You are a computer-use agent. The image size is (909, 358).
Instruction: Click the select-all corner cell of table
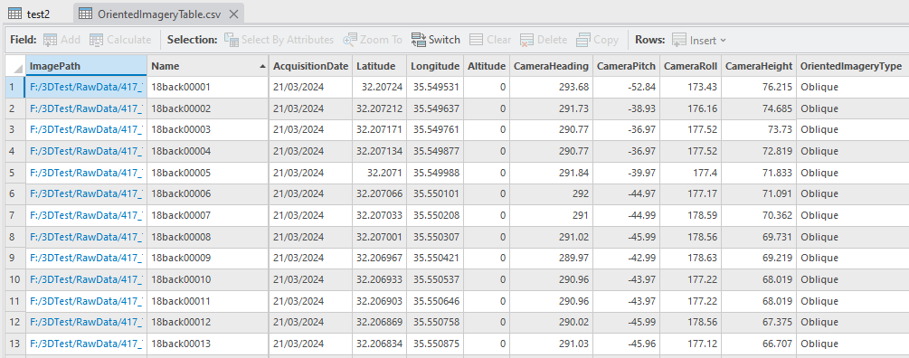(15, 66)
